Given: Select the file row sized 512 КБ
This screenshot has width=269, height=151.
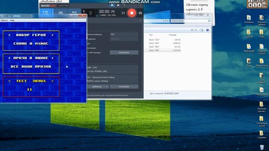Looking at the screenshot, I should [162, 47].
